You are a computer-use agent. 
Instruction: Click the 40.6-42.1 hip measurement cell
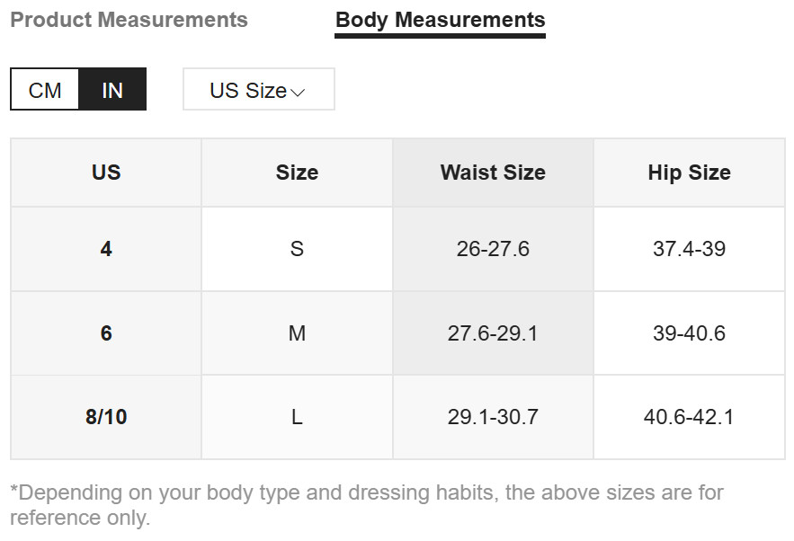point(689,417)
